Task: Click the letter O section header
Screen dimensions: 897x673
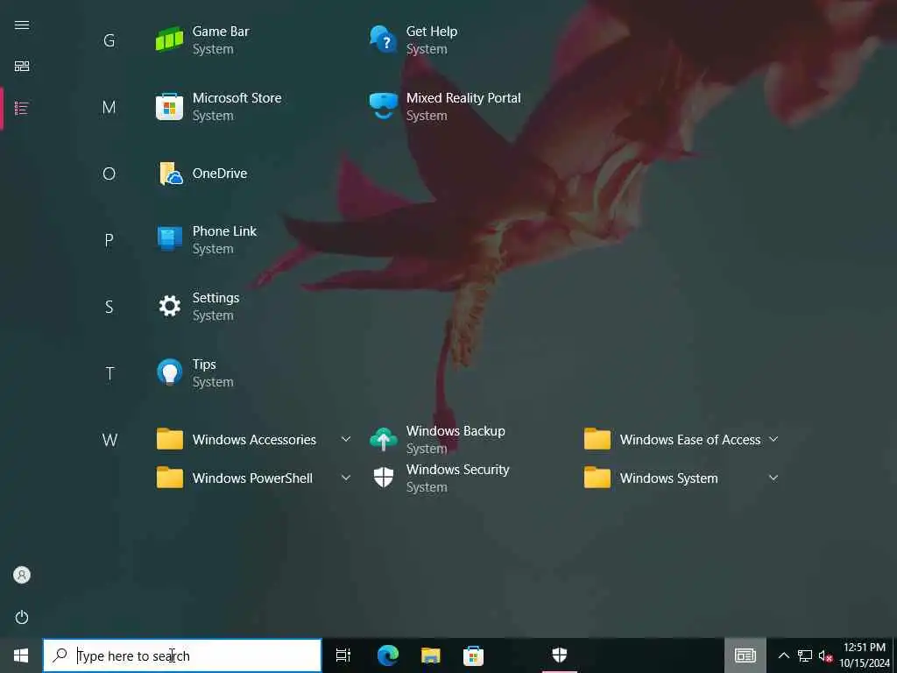Action: pyautogui.click(x=109, y=174)
